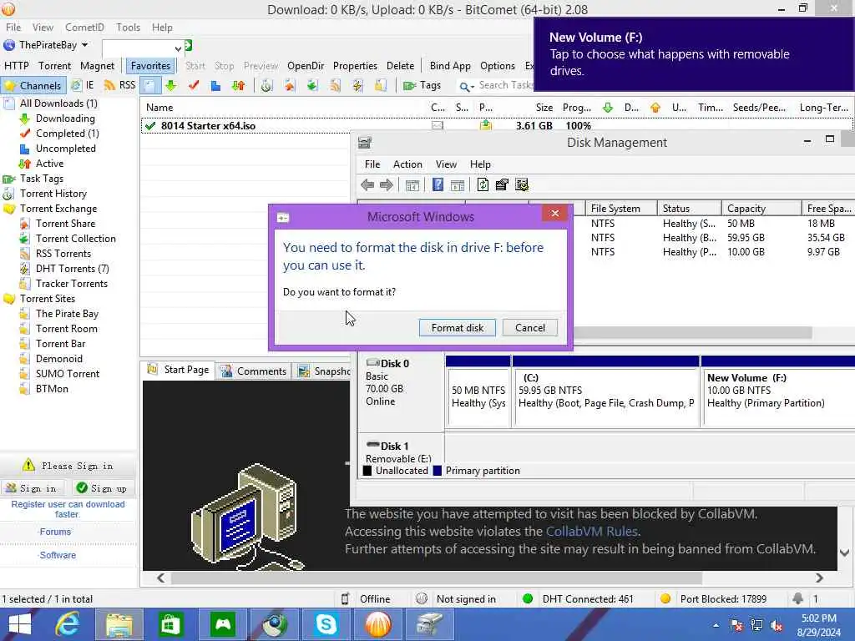Viewport: 855px width, 641px height.
Task: Click the blue help icon in Disk Management
Action: pyautogui.click(x=438, y=184)
